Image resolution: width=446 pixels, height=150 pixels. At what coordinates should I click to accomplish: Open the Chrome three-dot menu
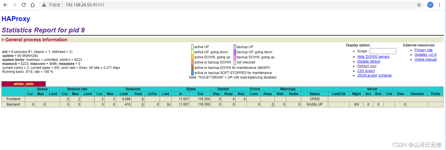click(x=440, y=5)
